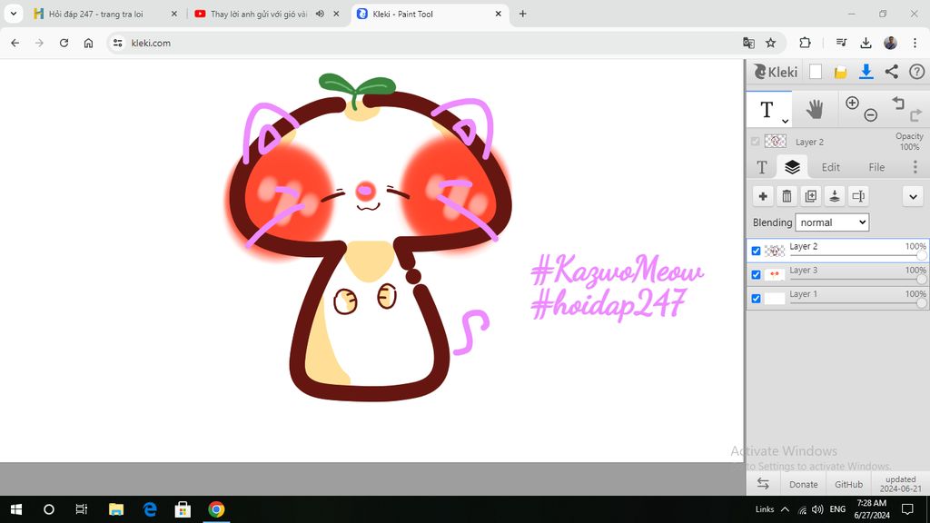
Task: Toggle visibility of Layer 2
Action: pos(756,251)
